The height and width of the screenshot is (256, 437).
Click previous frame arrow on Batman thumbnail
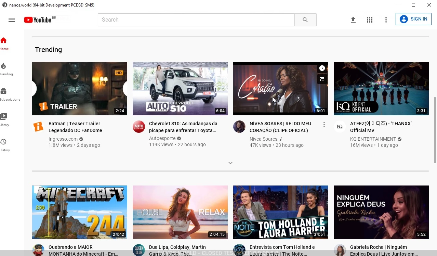(x=34, y=89)
